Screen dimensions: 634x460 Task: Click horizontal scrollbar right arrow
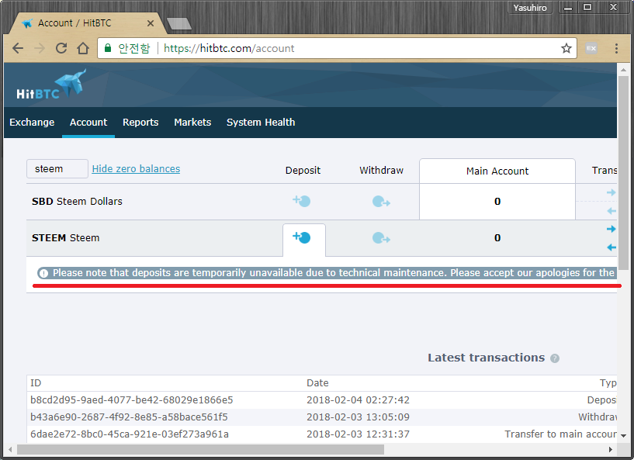tap(611, 449)
